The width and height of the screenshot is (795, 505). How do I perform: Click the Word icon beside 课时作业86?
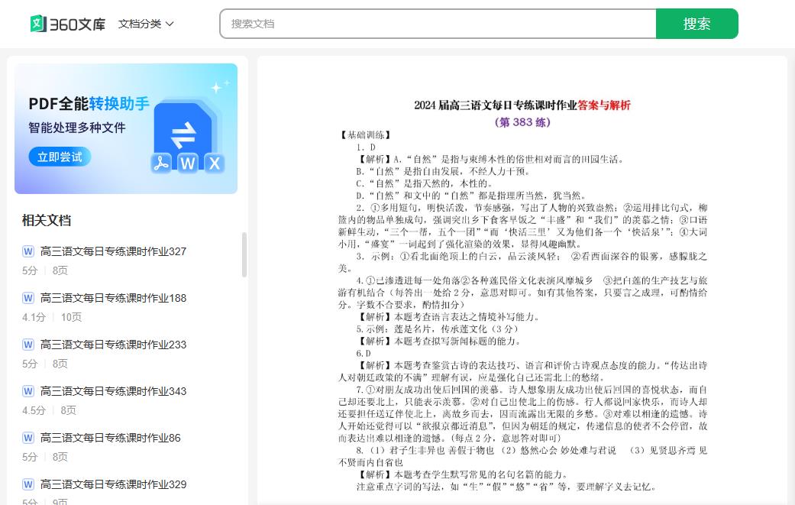click(28, 438)
